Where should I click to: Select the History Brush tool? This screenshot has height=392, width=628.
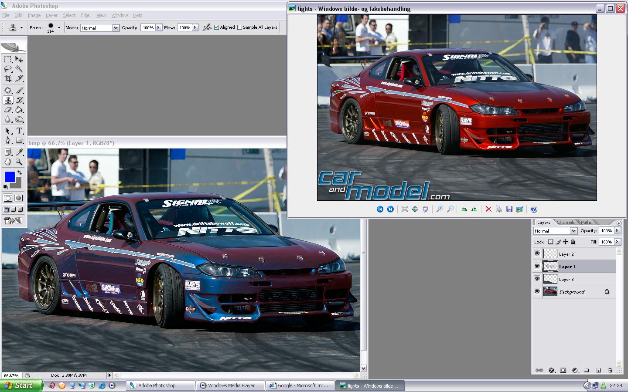point(19,100)
